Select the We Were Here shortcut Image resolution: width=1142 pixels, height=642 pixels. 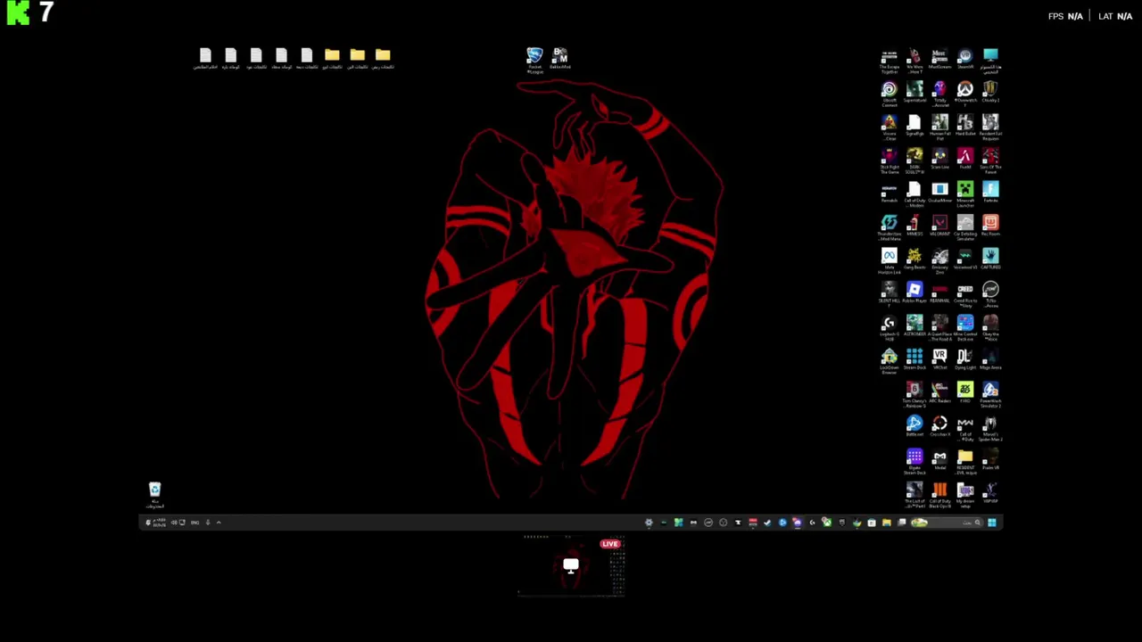[914, 60]
